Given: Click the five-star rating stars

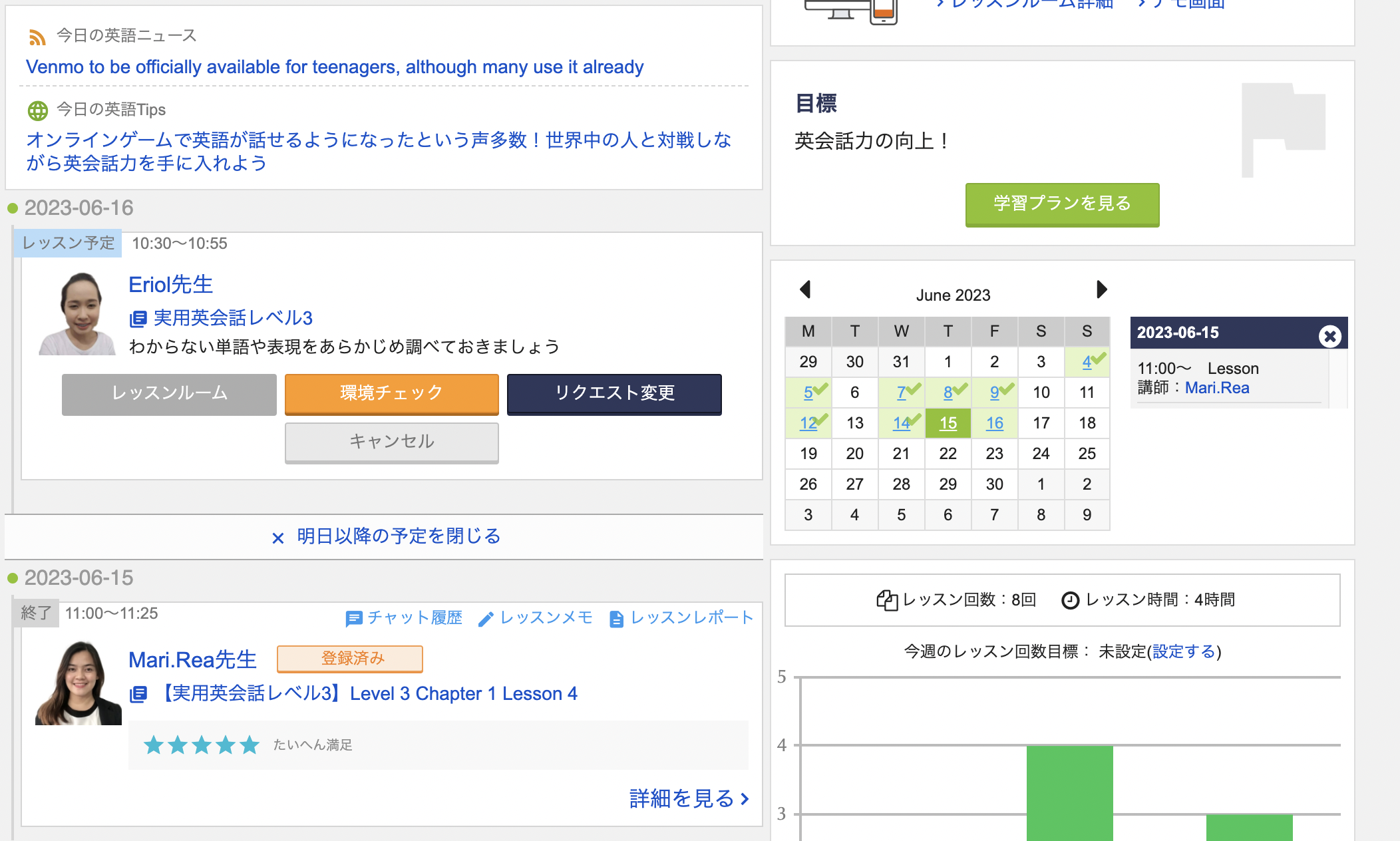Looking at the screenshot, I should (201, 745).
